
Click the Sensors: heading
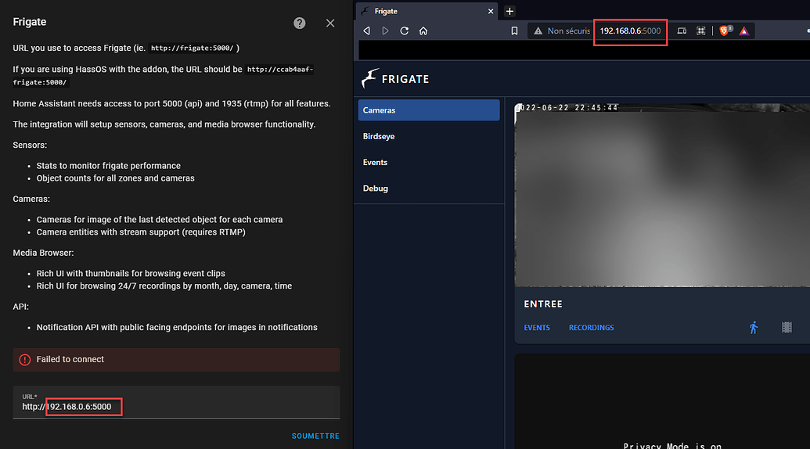[x=30, y=145]
